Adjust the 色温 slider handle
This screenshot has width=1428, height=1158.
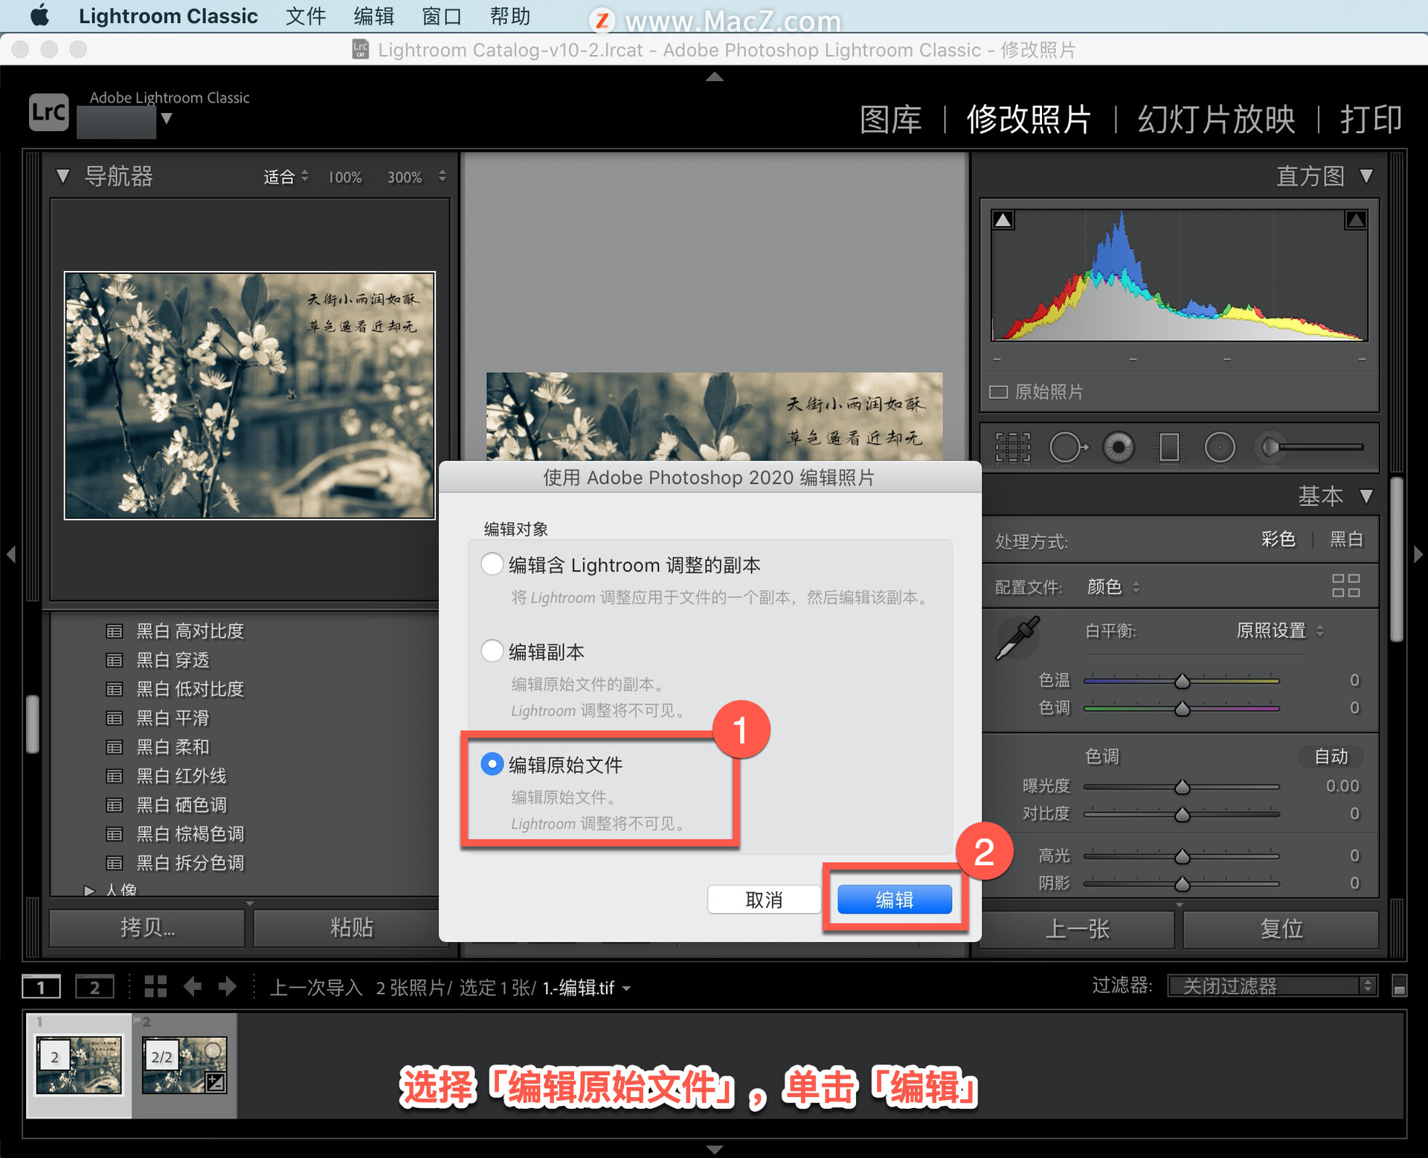pos(1182,681)
